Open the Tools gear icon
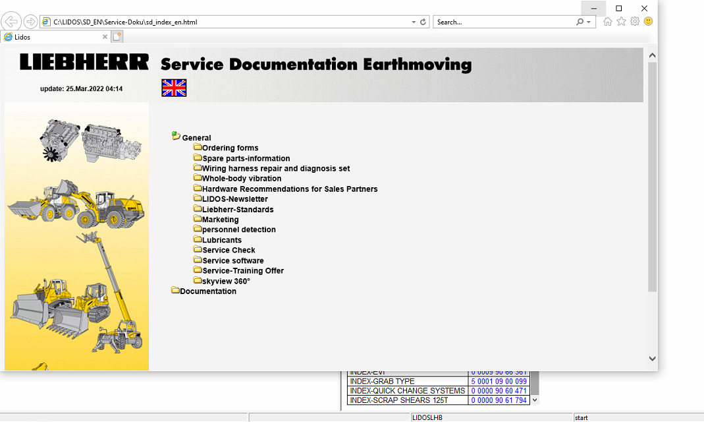The image size is (704, 422). tap(635, 21)
